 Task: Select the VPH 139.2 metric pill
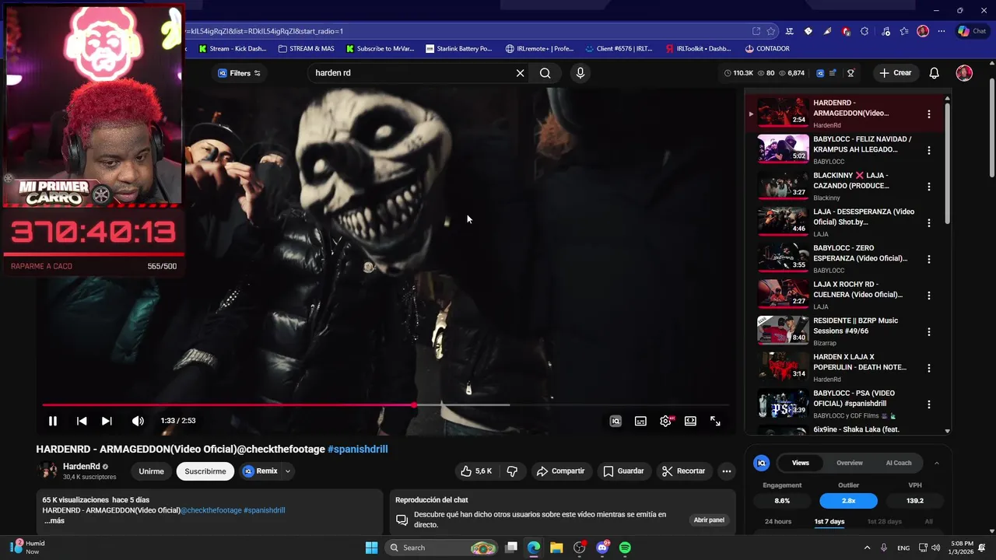[915, 501]
